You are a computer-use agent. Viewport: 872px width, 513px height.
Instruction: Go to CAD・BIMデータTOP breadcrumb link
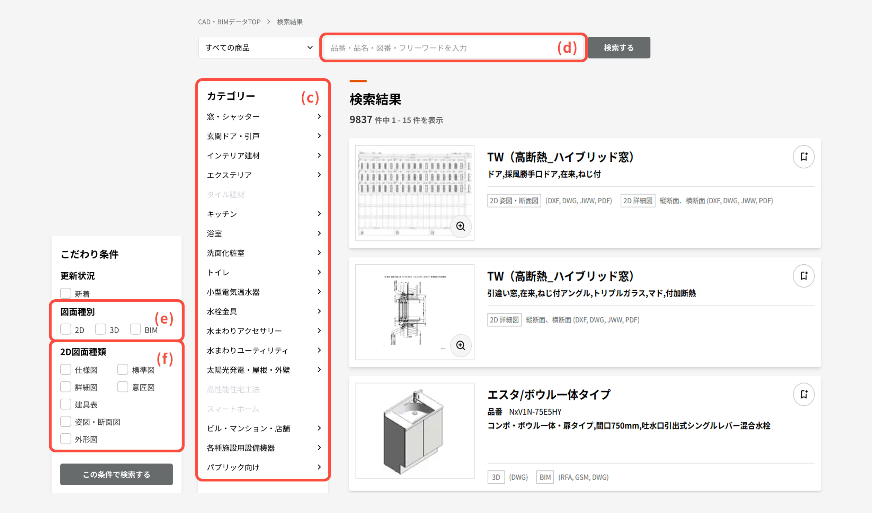(229, 22)
